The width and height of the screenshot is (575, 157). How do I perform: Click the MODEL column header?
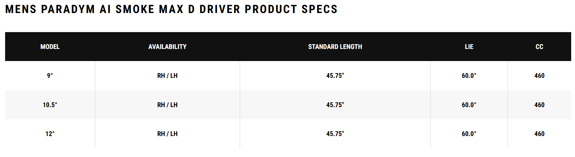point(50,47)
